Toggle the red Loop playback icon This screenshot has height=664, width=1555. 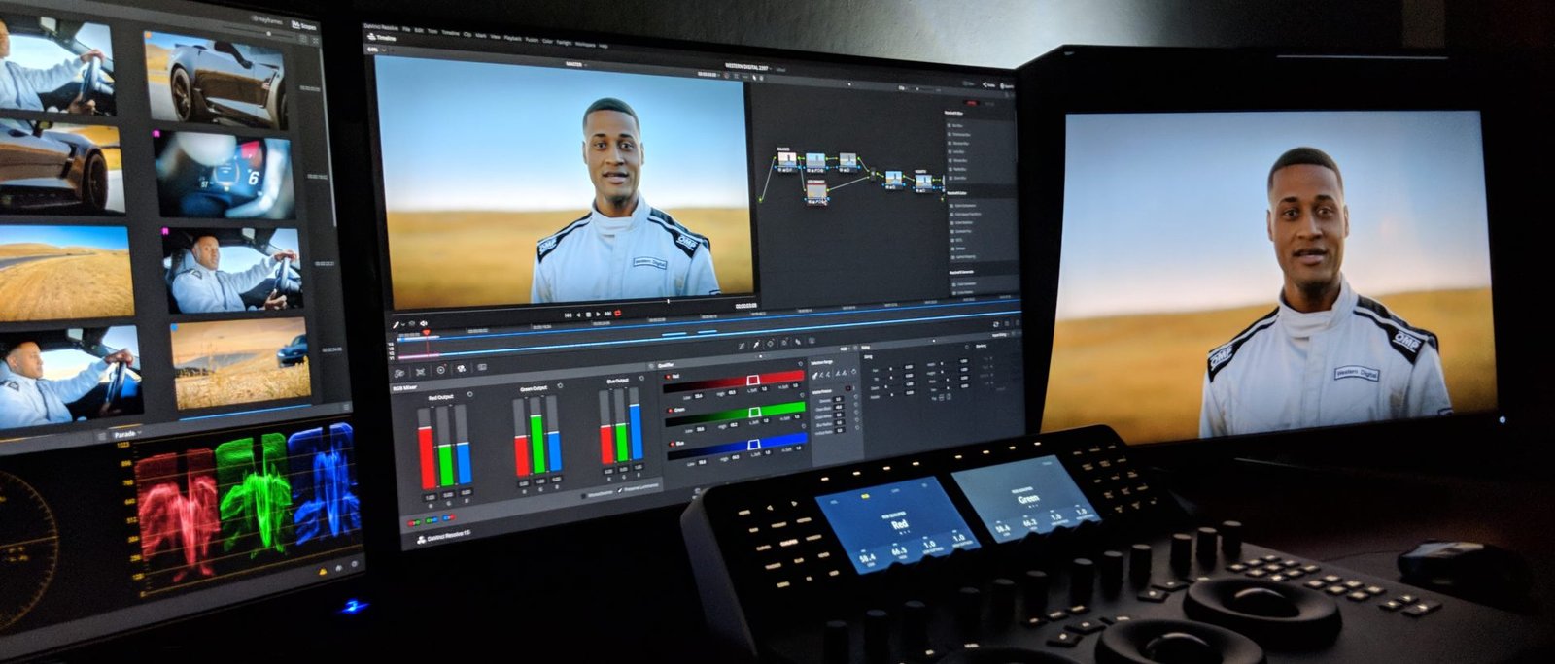point(617,314)
